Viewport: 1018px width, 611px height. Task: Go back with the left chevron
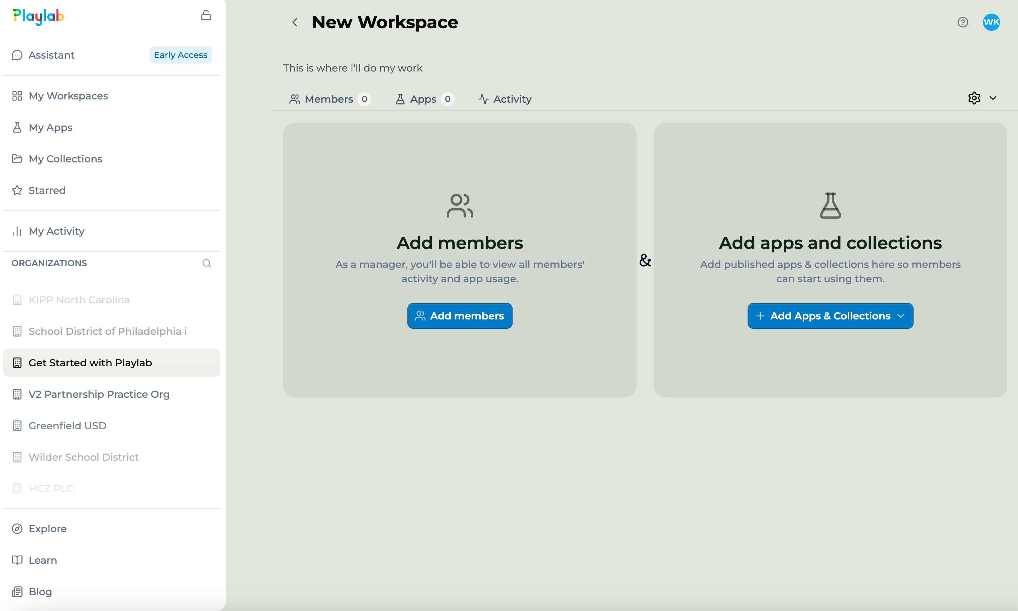pyautogui.click(x=295, y=22)
